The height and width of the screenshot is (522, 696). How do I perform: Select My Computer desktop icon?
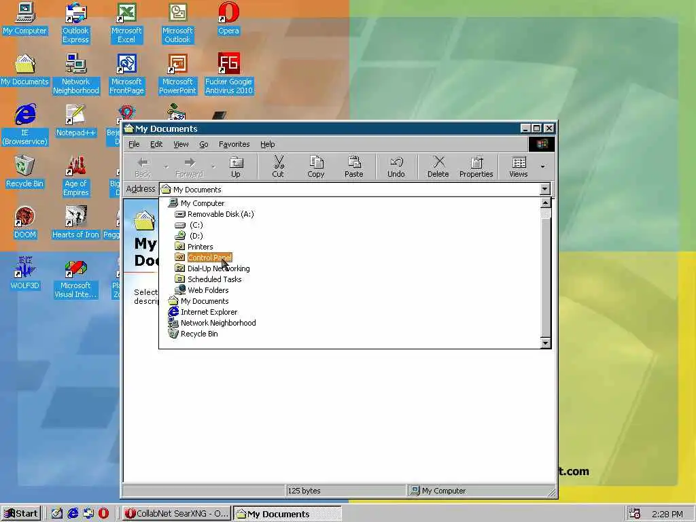[x=24, y=18]
